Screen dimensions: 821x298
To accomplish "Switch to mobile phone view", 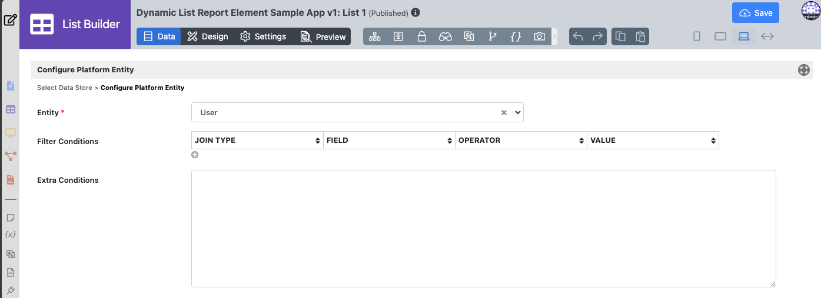I will coord(697,36).
